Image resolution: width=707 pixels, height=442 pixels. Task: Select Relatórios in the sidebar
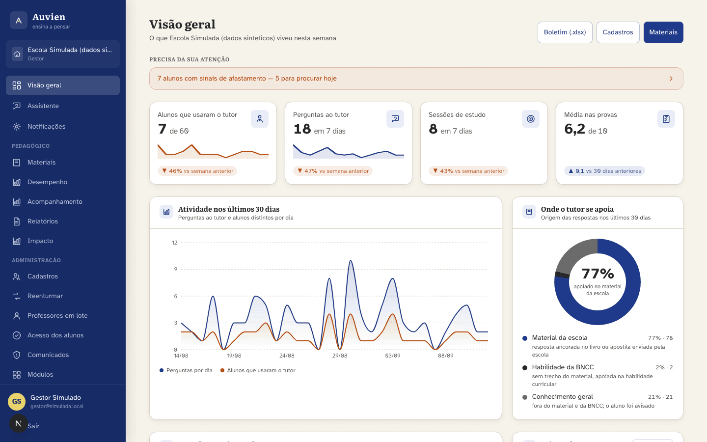point(63,221)
